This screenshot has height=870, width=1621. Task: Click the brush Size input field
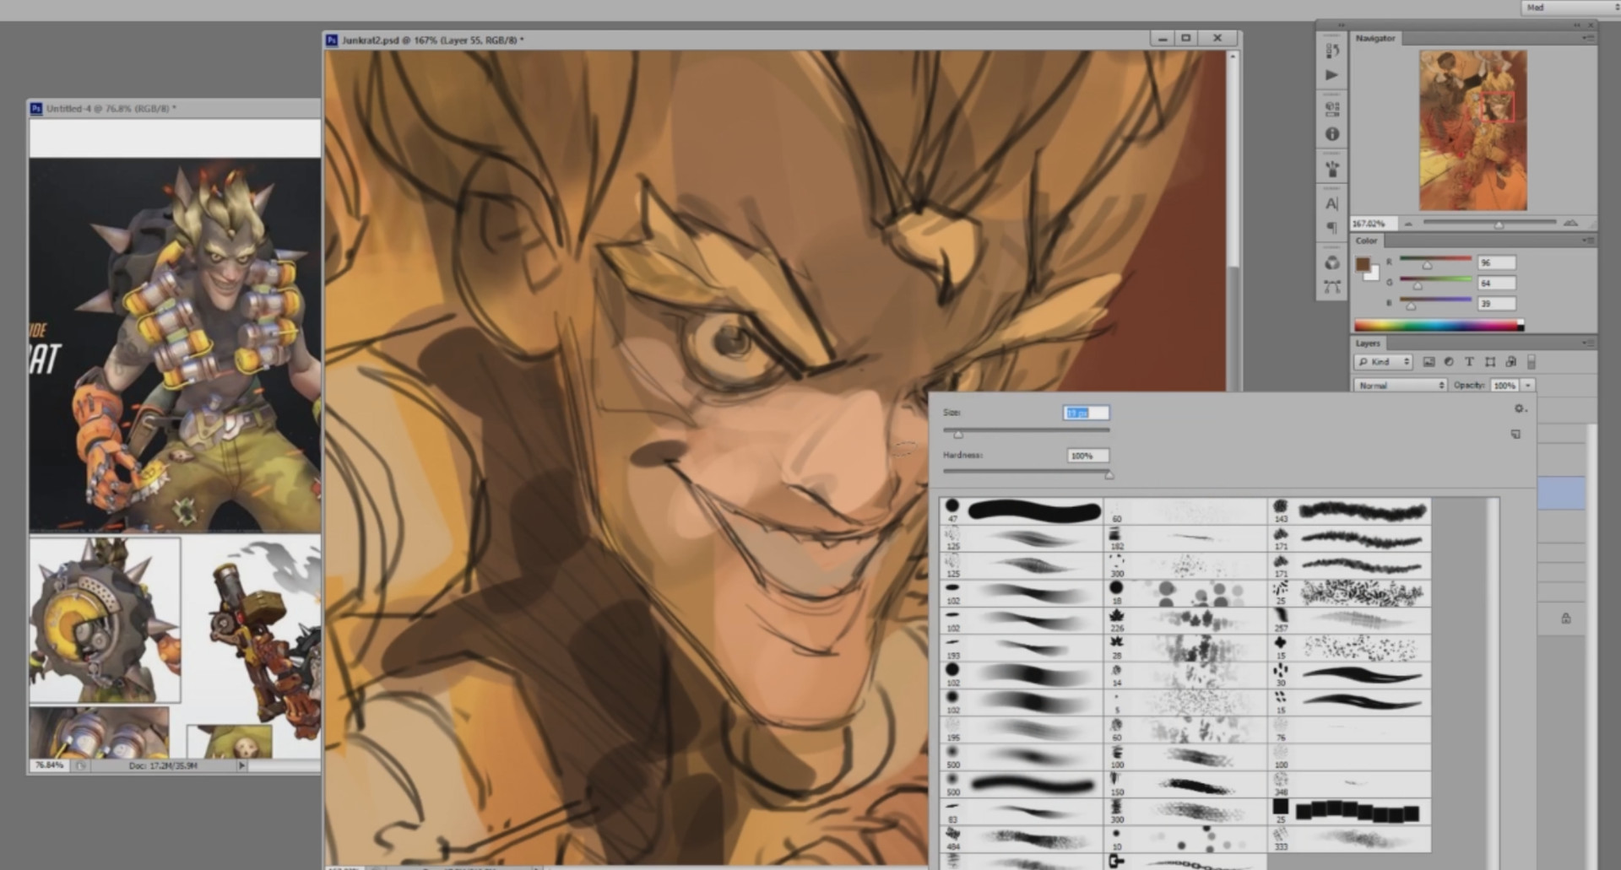[x=1086, y=413]
